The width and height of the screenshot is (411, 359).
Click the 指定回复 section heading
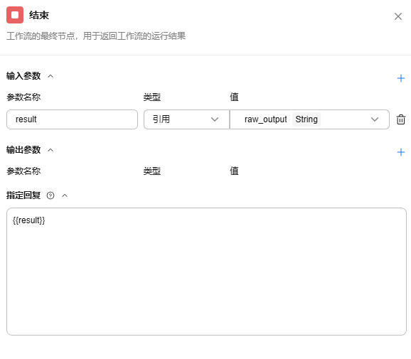tap(23, 195)
